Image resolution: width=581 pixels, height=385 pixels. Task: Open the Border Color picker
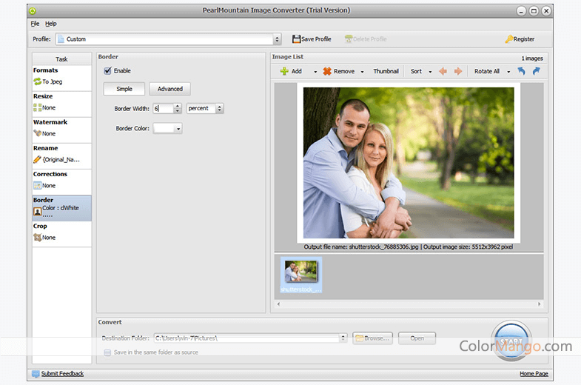(x=168, y=129)
